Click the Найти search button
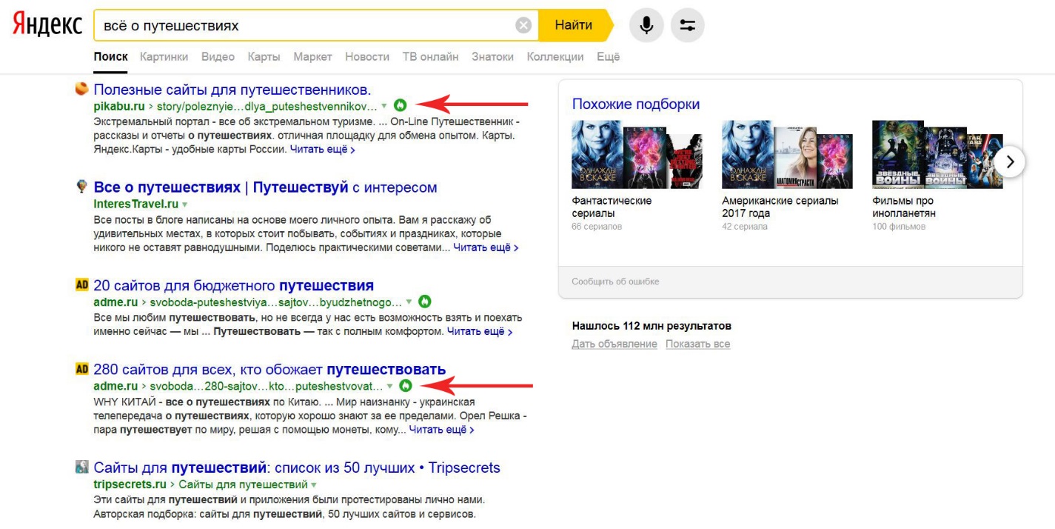 click(574, 25)
